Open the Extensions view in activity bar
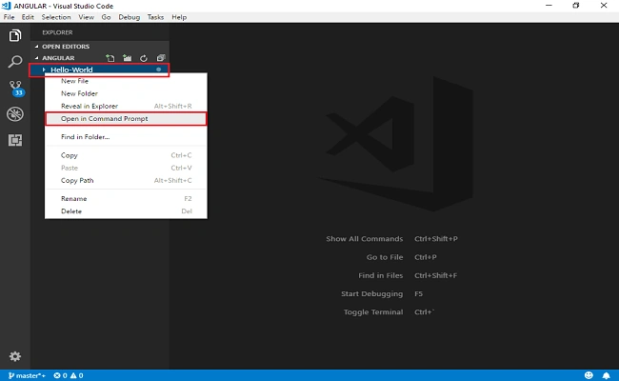This screenshot has height=381, width=619. coord(15,140)
